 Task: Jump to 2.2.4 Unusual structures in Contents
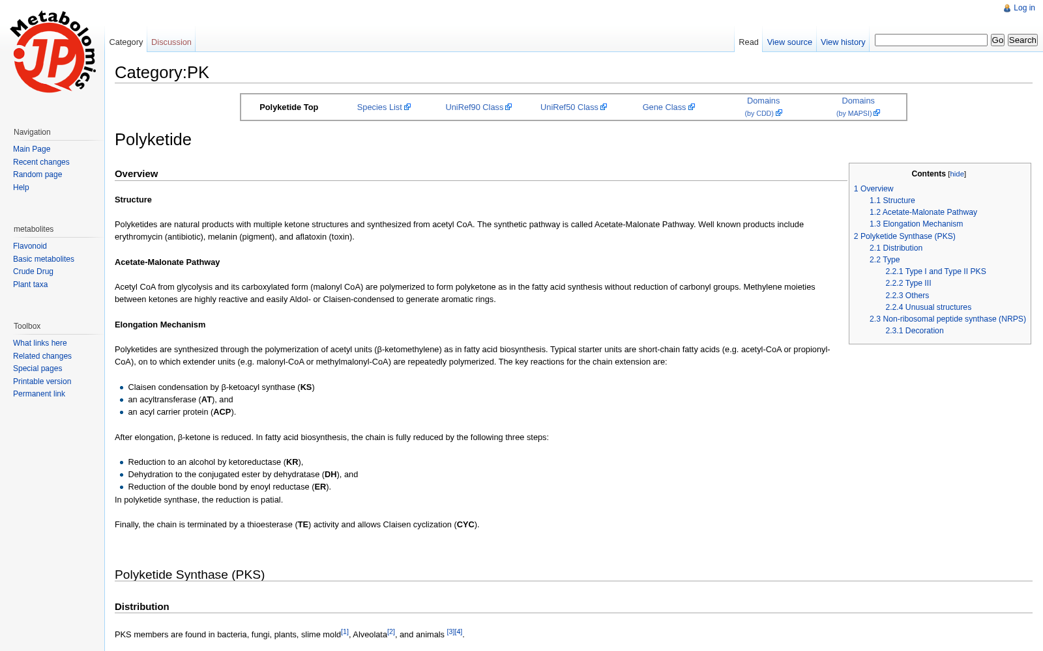pos(928,307)
